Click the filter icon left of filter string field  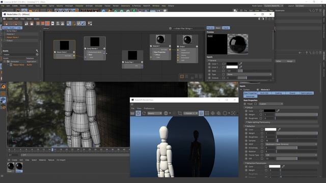tap(170, 28)
